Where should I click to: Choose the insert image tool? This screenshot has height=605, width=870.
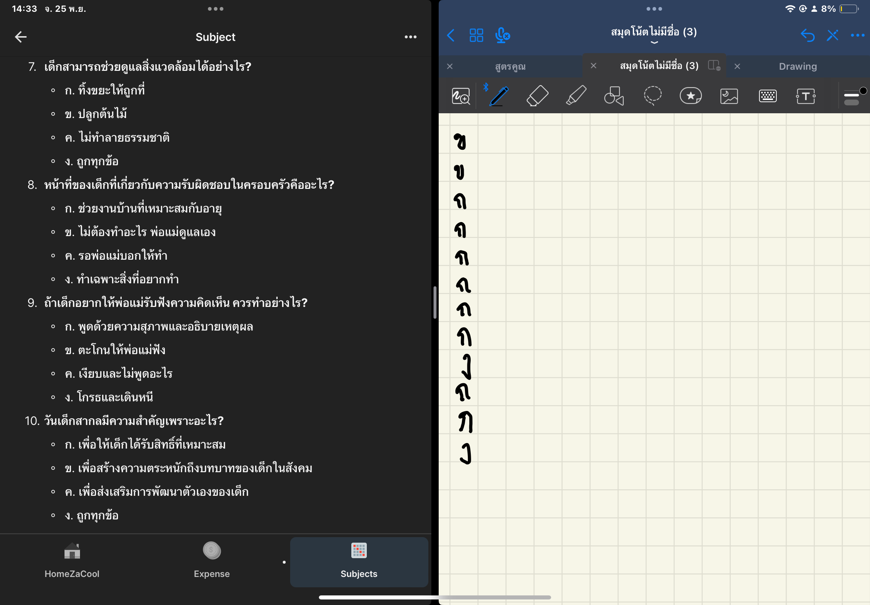pos(729,96)
